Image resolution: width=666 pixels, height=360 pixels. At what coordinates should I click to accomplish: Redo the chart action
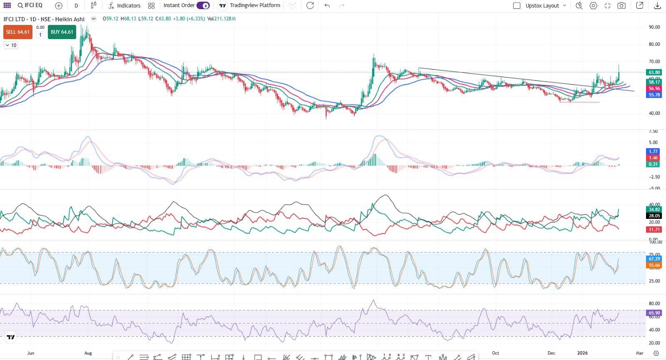342,5
